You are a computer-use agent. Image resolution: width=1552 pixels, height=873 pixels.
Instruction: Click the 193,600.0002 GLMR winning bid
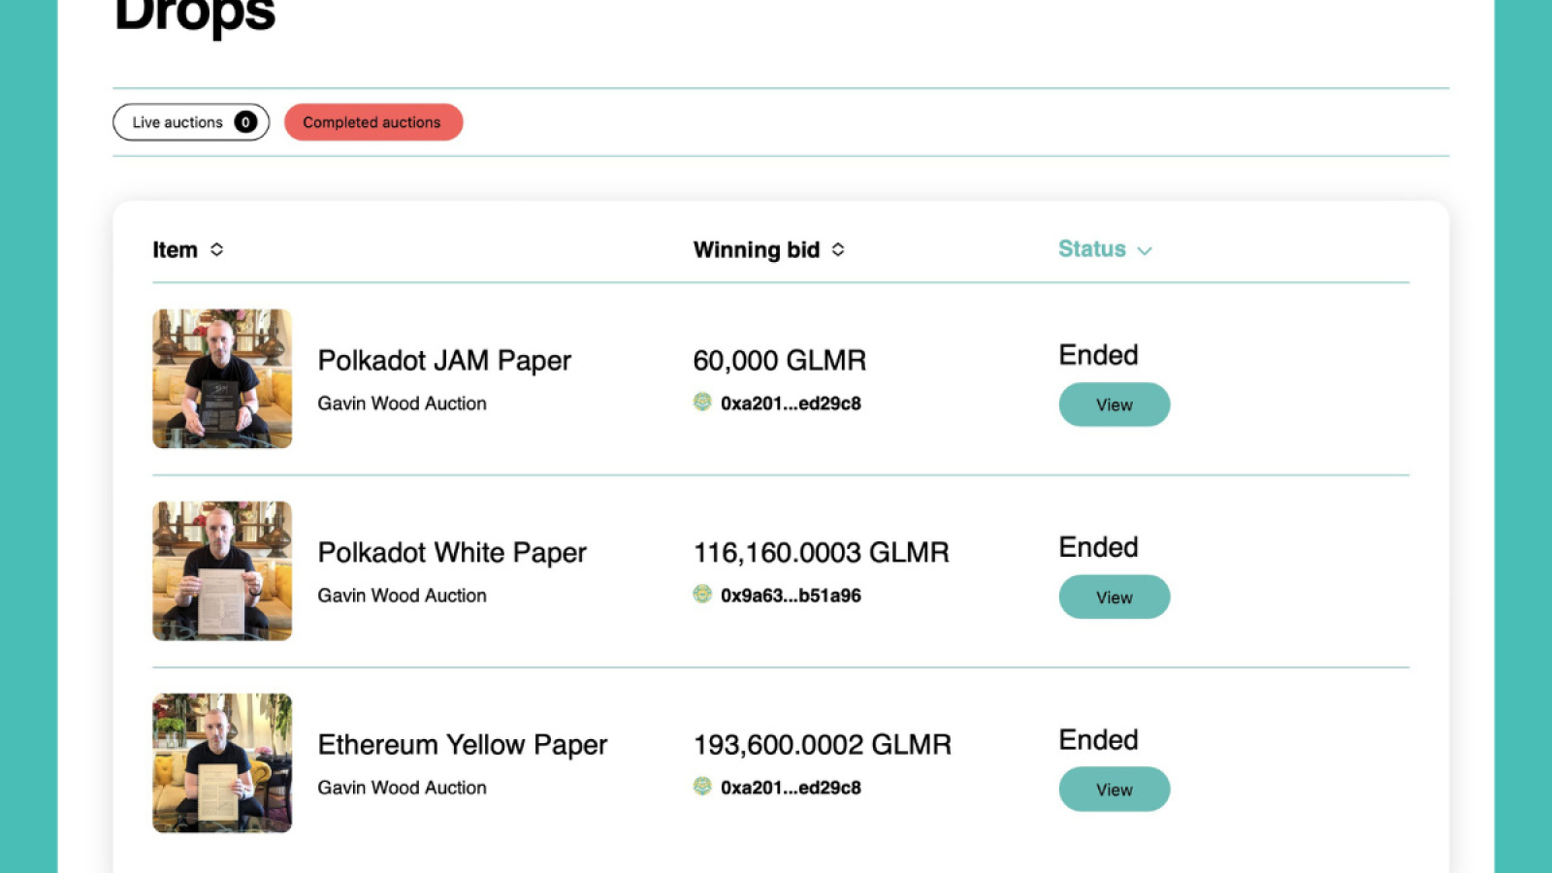point(823,745)
